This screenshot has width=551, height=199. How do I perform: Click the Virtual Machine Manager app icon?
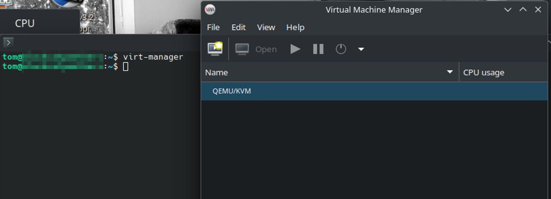pos(210,9)
